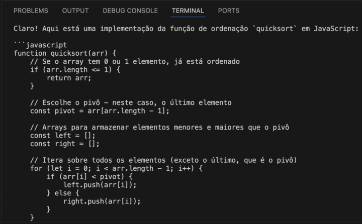Click the 'return arr;' statement
This screenshot has height=224, width=362.
pyautogui.click(x=69, y=78)
